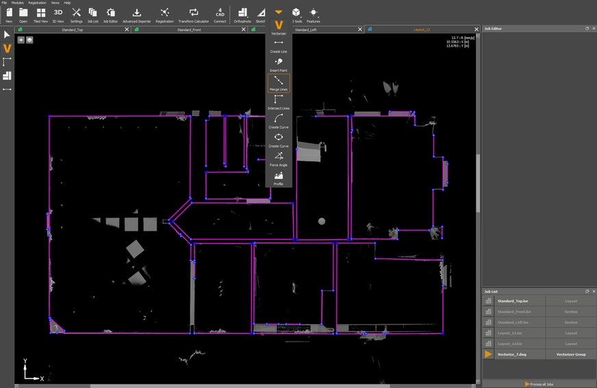This screenshot has width=597, height=388.
Task: Click the Transform Calculator icon
Action: click(194, 14)
